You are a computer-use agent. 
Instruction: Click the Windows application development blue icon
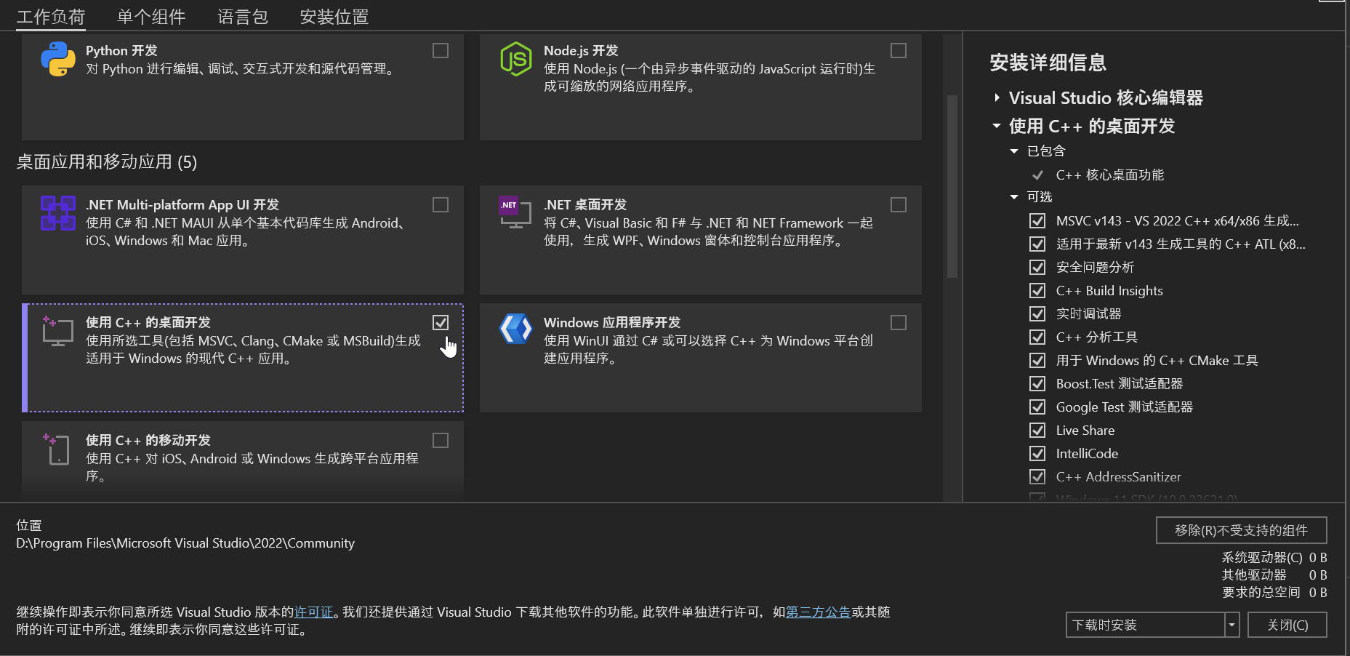[x=516, y=329]
